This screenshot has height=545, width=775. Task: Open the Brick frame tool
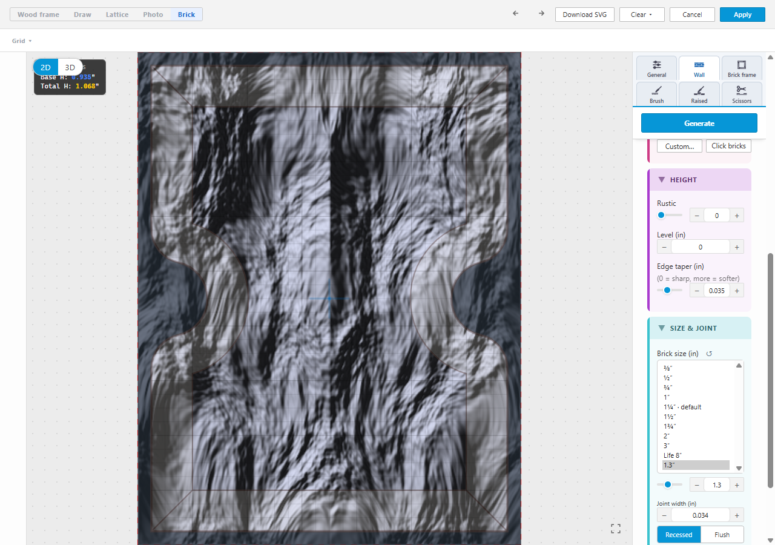[742, 68]
